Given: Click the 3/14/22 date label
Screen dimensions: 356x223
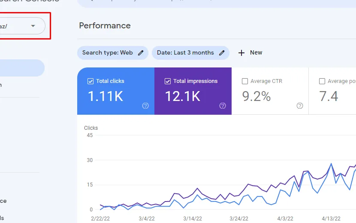Looking at the screenshot, I should coord(193,218).
